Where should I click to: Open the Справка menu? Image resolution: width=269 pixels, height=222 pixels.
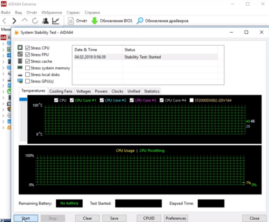pos(92,13)
